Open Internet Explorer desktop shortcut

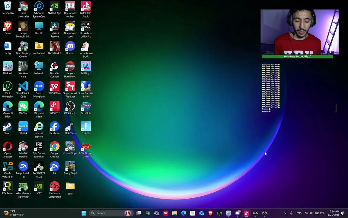pos(39,130)
